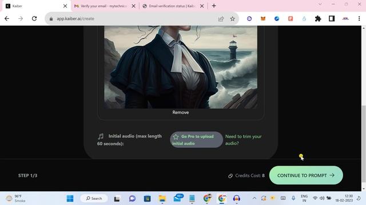Screen dimensions: 366x205
Task: Open Chrome three-dot menu
Action: click(x=359, y=19)
